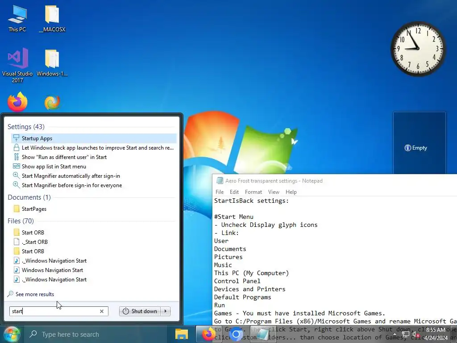Click the Files (70) group header
The image size is (457, 343).
point(21,221)
